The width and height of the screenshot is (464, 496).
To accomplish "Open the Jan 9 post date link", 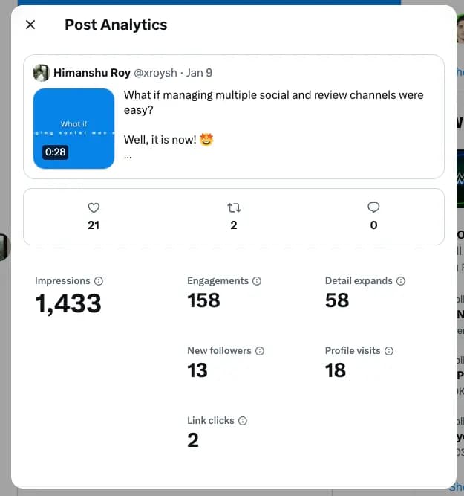I will 200,73.
